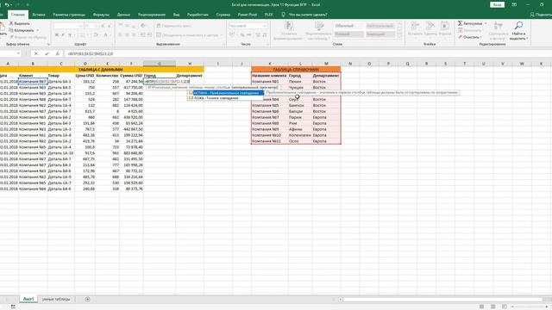Open the Данные ribbon tab
Viewport: 552px width, 310px height.
pyautogui.click(x=123, y=15)
